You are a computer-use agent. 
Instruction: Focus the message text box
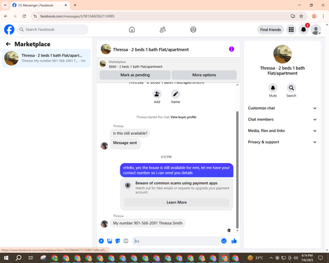pyautogui.click(x=177, y=241)
